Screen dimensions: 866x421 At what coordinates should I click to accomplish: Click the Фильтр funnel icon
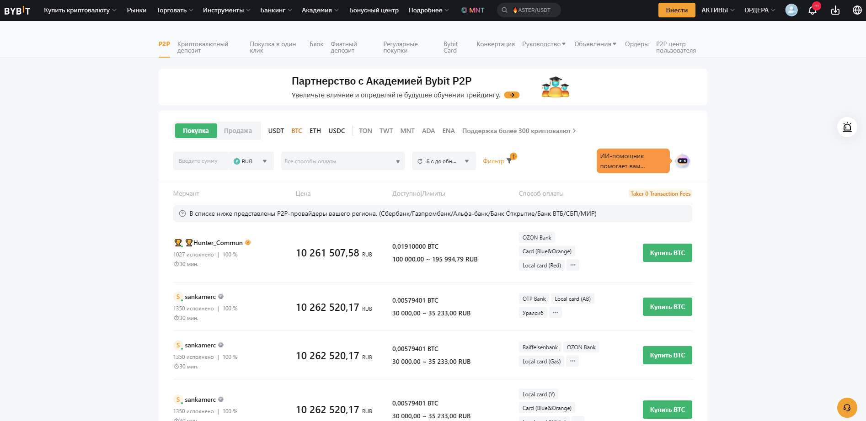pyautogui.click(x=509, y=161)
